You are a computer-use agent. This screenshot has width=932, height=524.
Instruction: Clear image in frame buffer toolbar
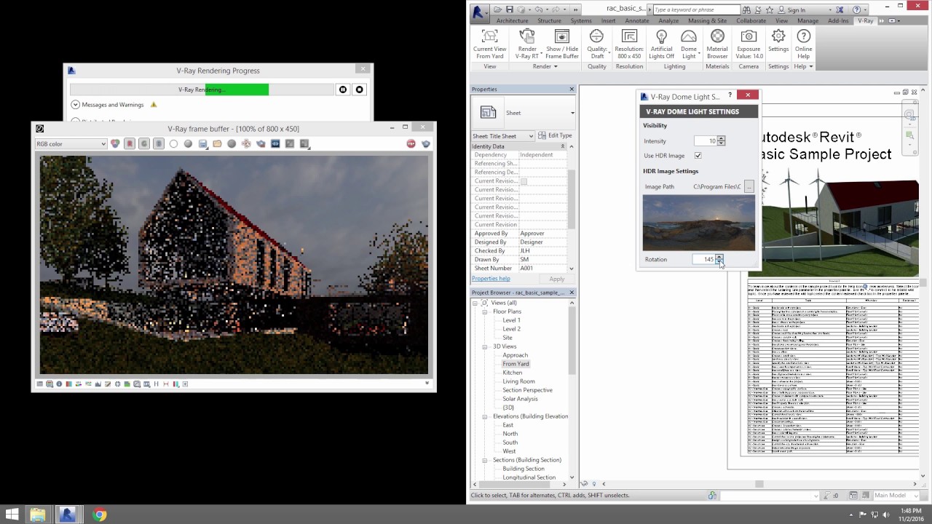(x=232, y=144)
